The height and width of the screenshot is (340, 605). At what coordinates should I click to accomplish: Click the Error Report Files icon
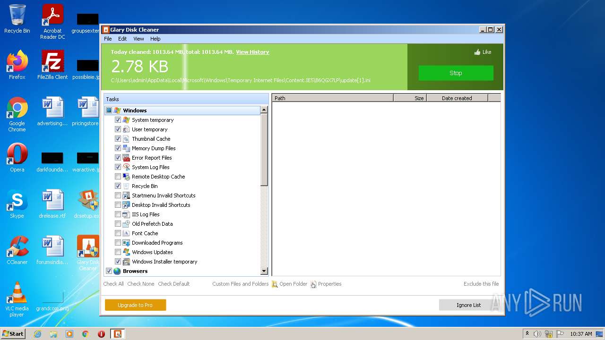pyautogui.click(x=126, y=158)
